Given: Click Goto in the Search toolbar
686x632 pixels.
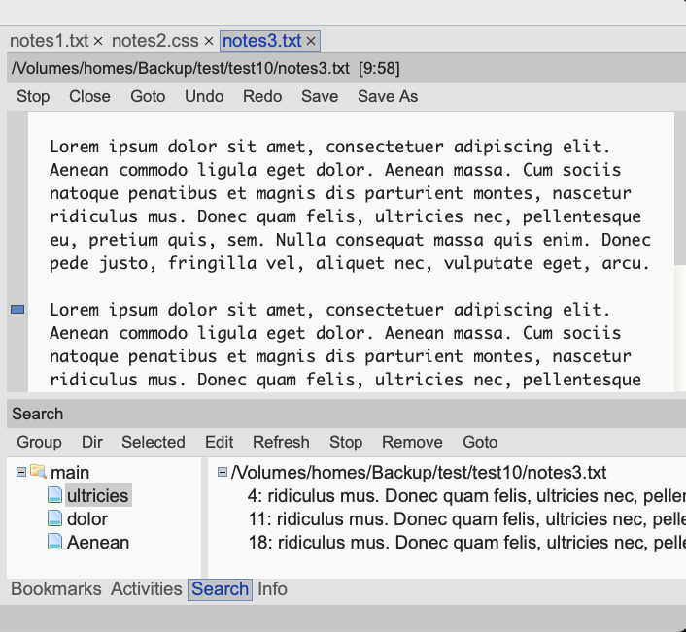Looking at the screenshot, I should click(480, 442).
